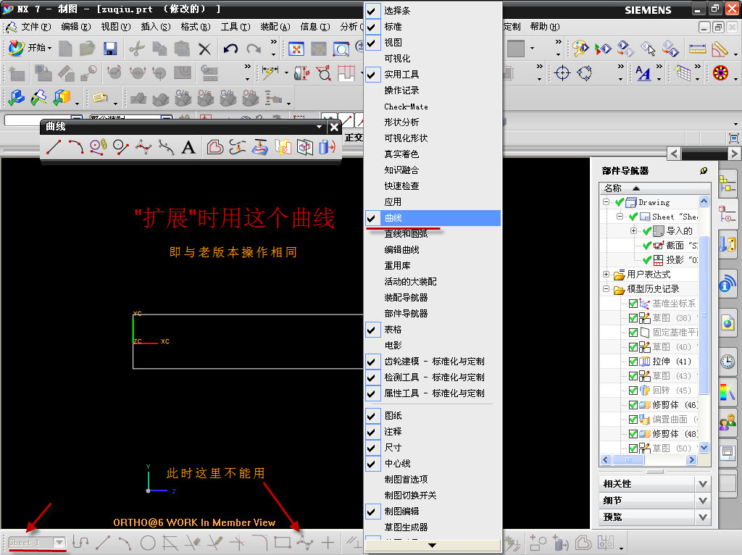Image resolution: width=742 pixels, height=555 pixels.
Task: Select the Arc tool in 曲线 toolbar
Action: [75, 147]
